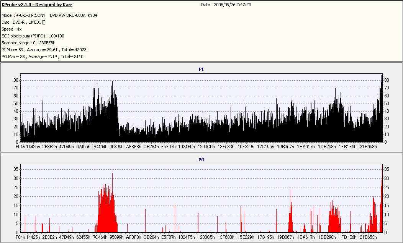Click the PO chart title
Image resolution: width=403 pixels, height=243 pixels.
(x=201, y=160)
